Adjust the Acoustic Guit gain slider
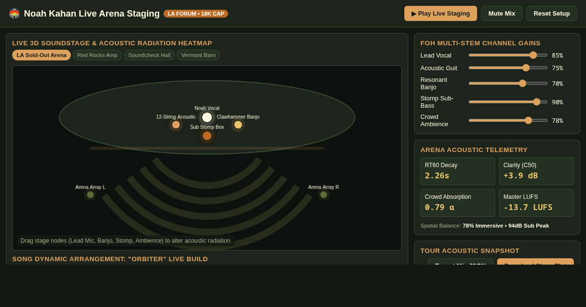Image resolution: width=586 pixels, height=307 pixels. click(508, 68)
